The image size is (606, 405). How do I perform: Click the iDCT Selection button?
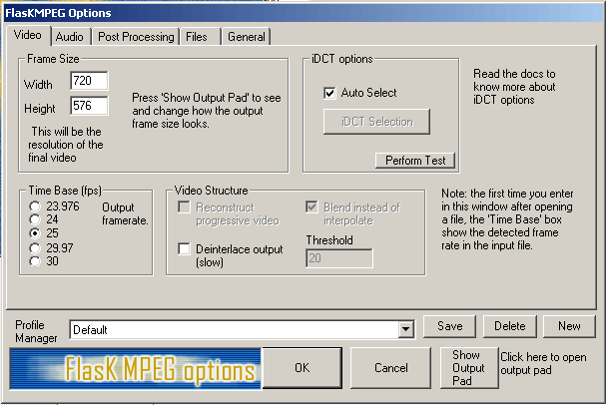tap(376, 122)
